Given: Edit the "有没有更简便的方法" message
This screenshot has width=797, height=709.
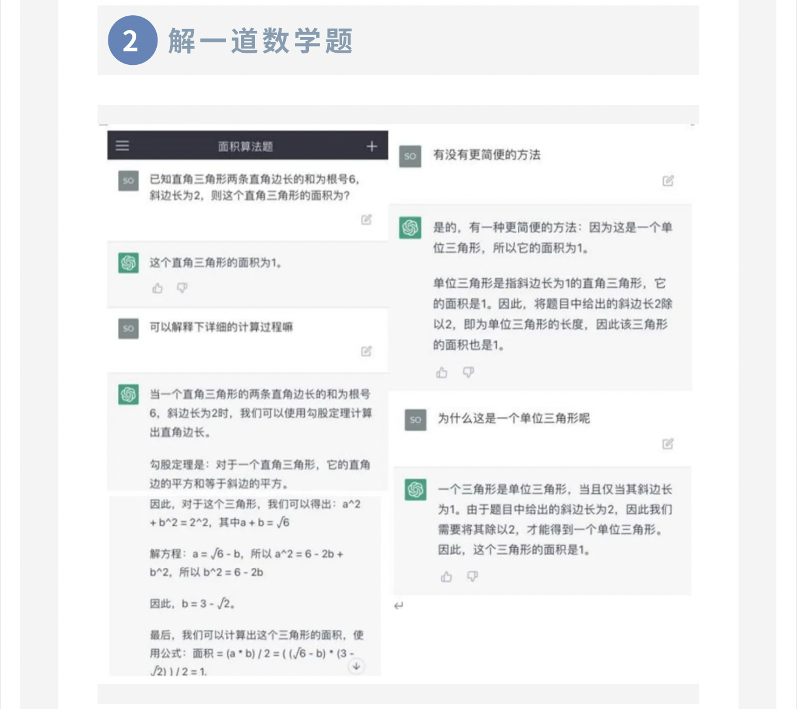Looking at the screenshot, I should [x=667, y=181].
